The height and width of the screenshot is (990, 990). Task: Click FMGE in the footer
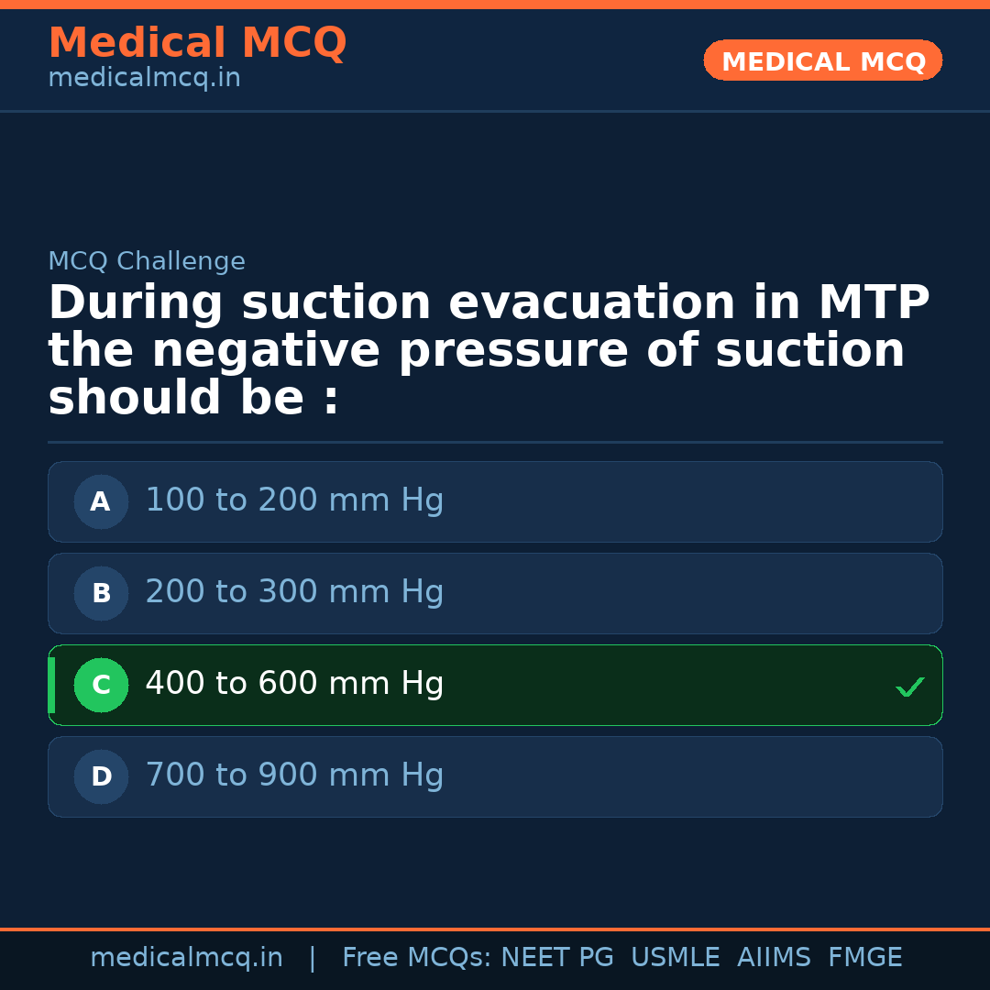tap(864, 958)
